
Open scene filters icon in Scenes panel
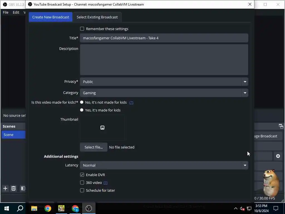(23, 188)
